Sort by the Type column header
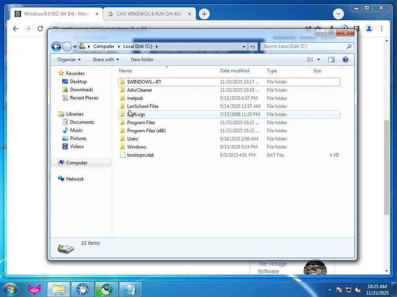The width and height of the screenshot is (397, 297). 287,71
